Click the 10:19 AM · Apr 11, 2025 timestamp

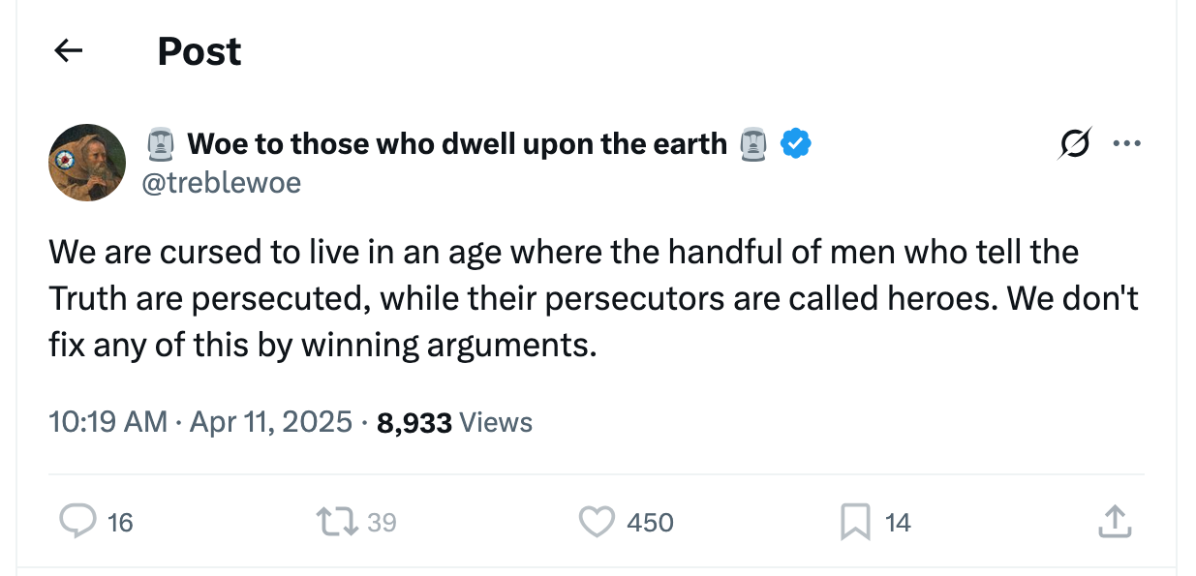pos(199,423)
